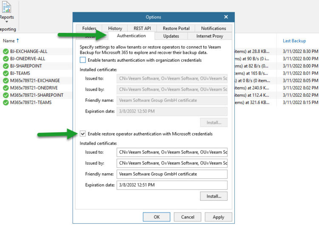319x239 pixels.
Task: Uncheck restore operator authentication with Microsoft credentials
Action: tap(83, 134)
